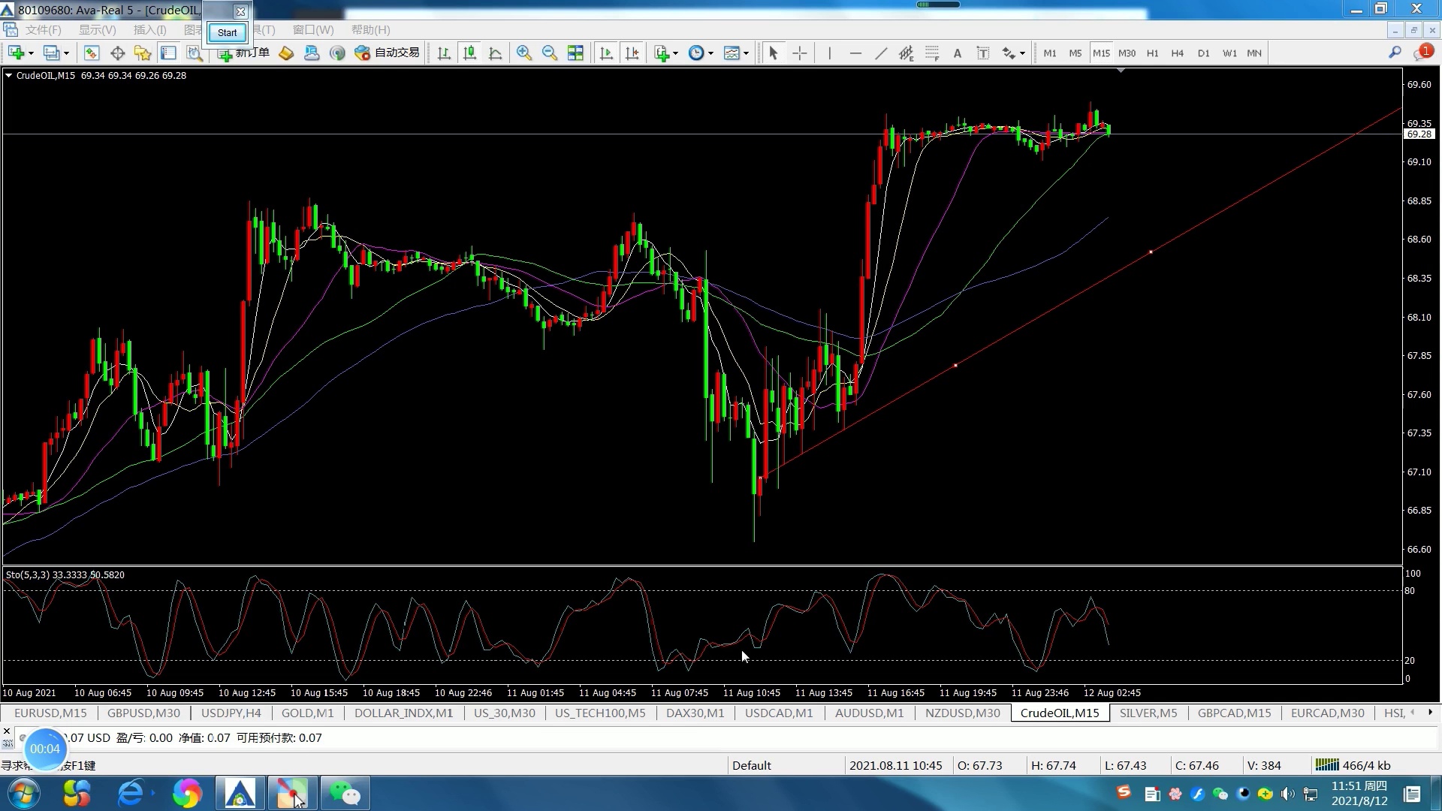The image size is (1442, 811).
Task: Select the Crosshair cursor tool
Action: (799, 53)
